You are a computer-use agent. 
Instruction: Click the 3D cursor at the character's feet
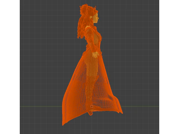tap(92, 106)
